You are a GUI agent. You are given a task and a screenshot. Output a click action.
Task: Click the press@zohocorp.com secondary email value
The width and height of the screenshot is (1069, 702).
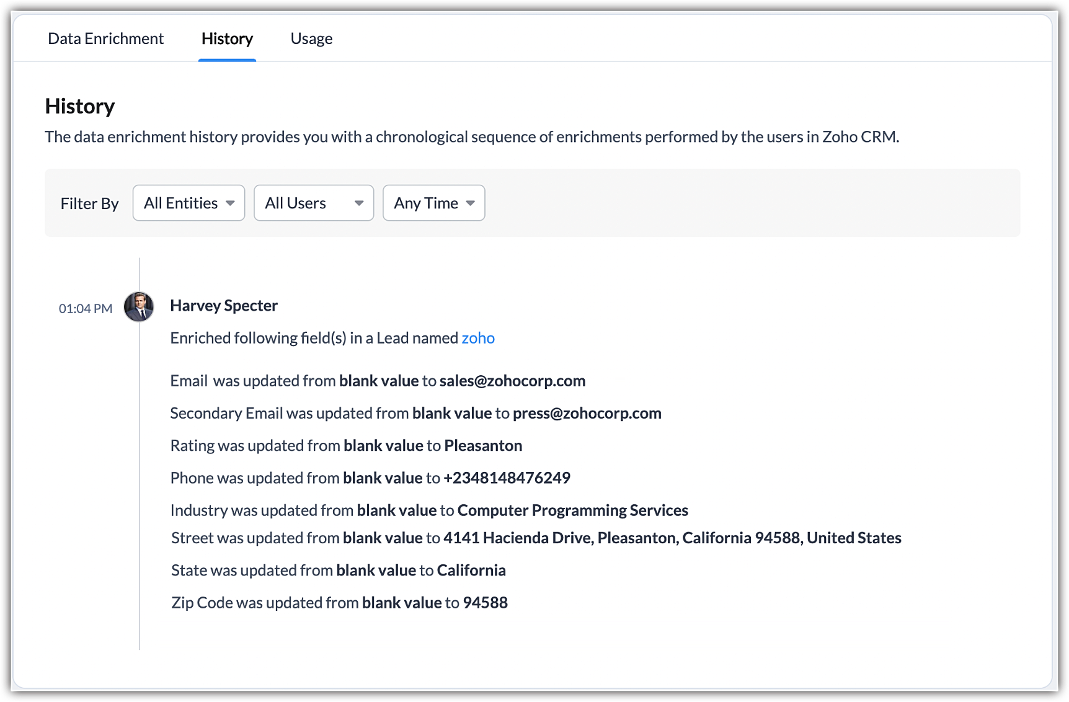[587, 413]
